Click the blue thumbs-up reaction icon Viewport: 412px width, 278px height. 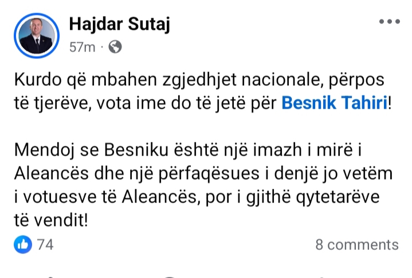tap(23, 245)
